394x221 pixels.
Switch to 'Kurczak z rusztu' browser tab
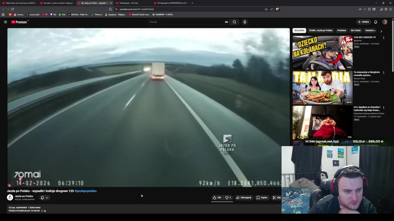pyautogui.click(x=57, y=3)
